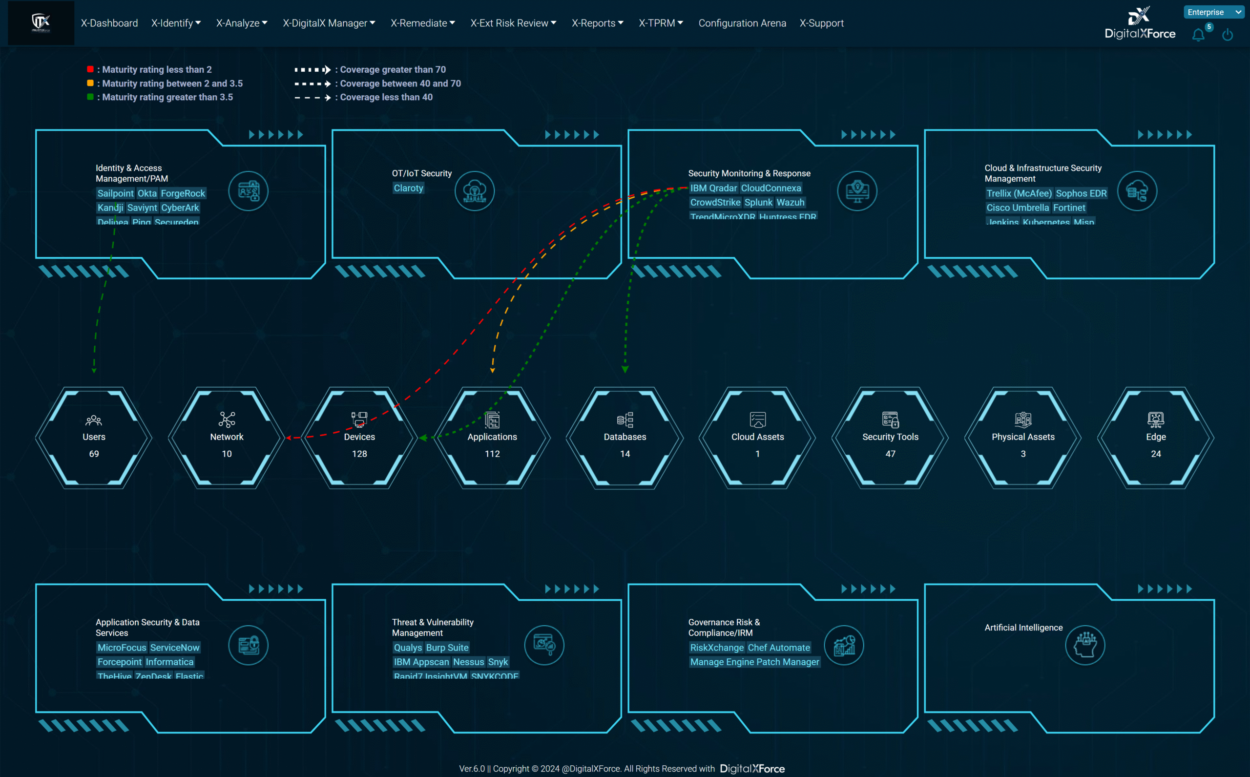This screenshot has height=777, width=1250.
Task: Open the notifications bell icon
Action: (x=1199, y=35)
